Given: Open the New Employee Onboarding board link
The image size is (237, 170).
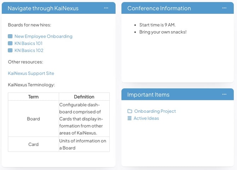Looking at the screenshot, I should pyautogui.click(x=43, y=36).
